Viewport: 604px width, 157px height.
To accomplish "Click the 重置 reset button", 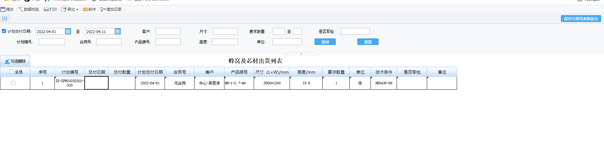I will pyautogui.click(x=368, y=42).
